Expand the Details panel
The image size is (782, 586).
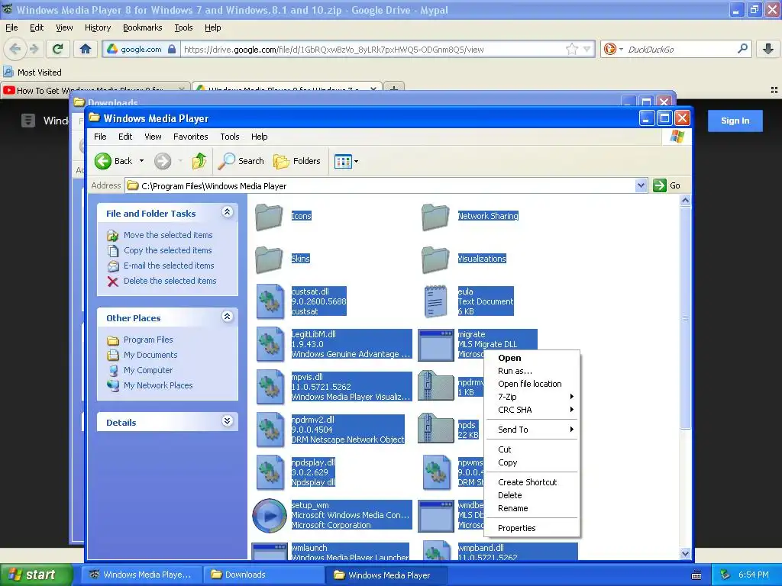coord(227,421)
